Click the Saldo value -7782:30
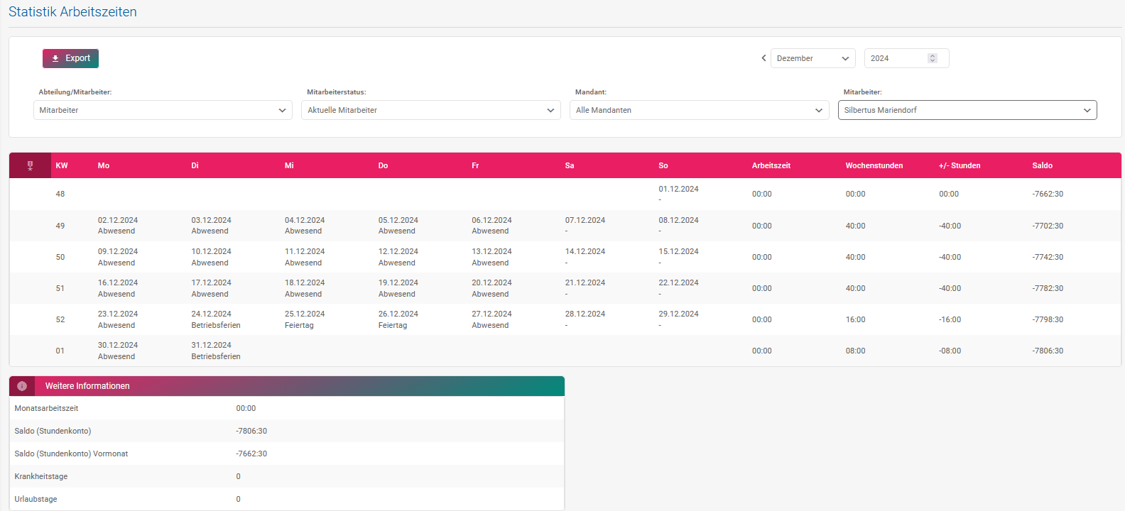1125x511 pixels. pyautogui.click(x=1048, y=288)
